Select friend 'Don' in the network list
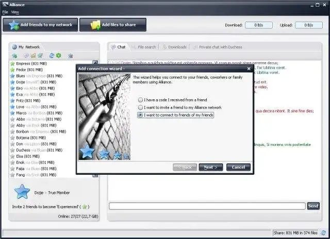Viewport: 330px width, 239px height. click(x=34, y=144)
